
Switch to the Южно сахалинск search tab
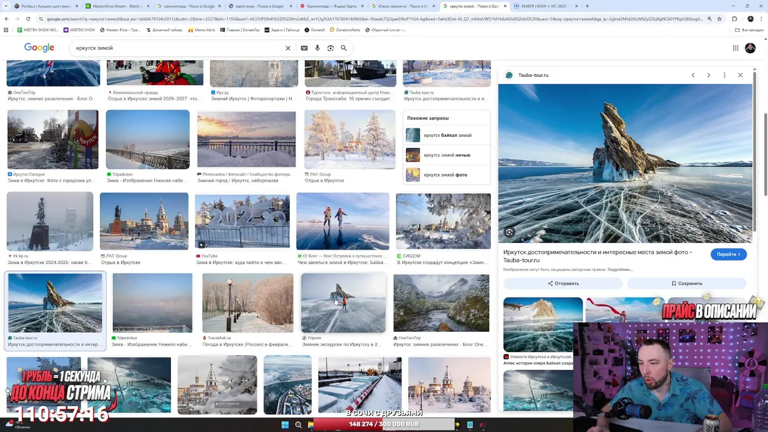pos(404,6)
